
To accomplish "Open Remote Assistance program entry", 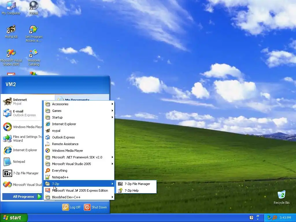I will click(79, 144).
